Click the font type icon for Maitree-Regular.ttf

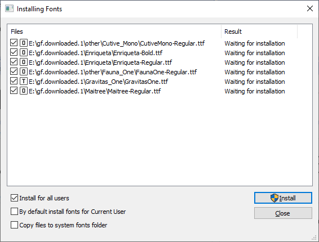pos(24,91)
